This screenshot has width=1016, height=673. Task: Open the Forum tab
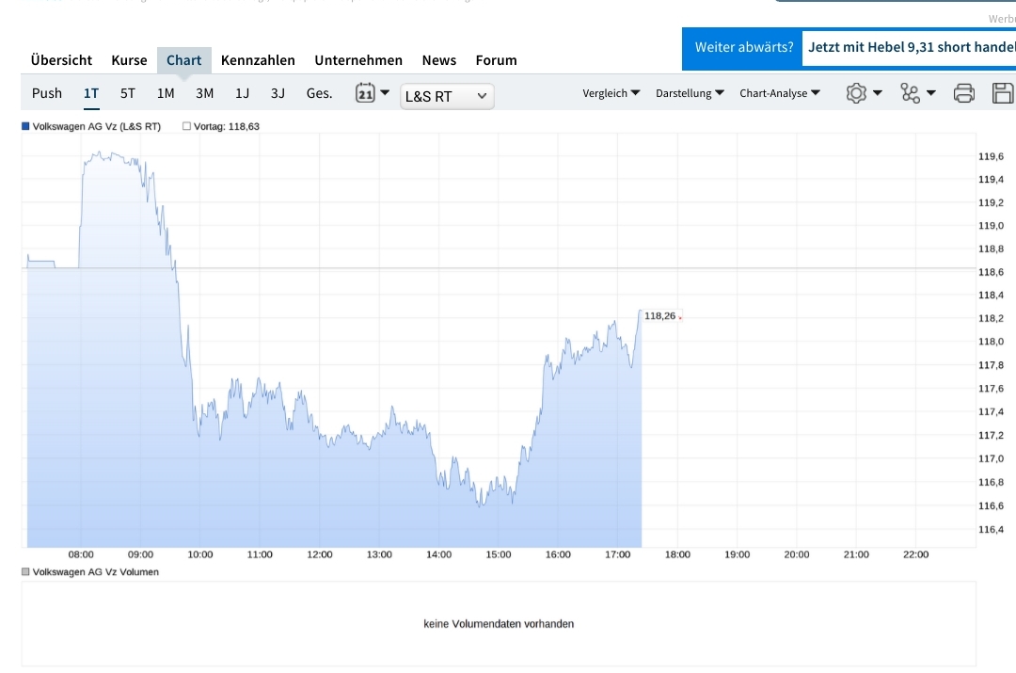pyautogui.click(x=497, y=60)
